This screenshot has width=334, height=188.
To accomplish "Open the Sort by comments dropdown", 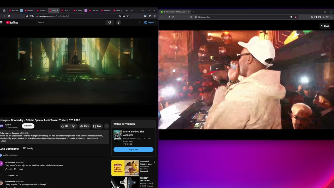I will click(x=28, y=148).
